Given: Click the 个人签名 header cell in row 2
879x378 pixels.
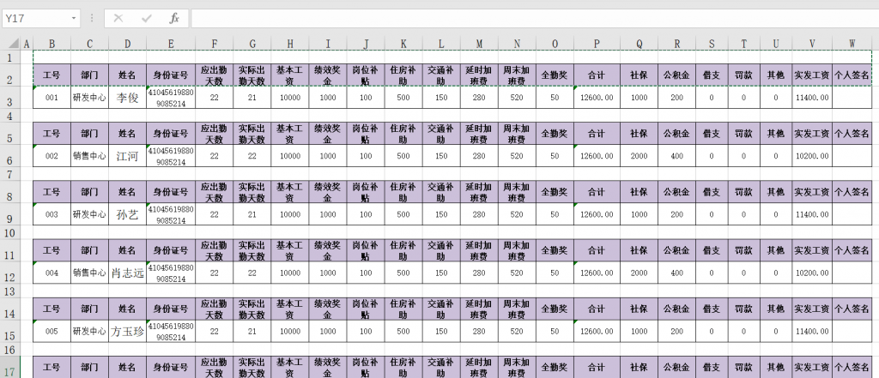Looking at the screenshot, I should pos(852,75).
